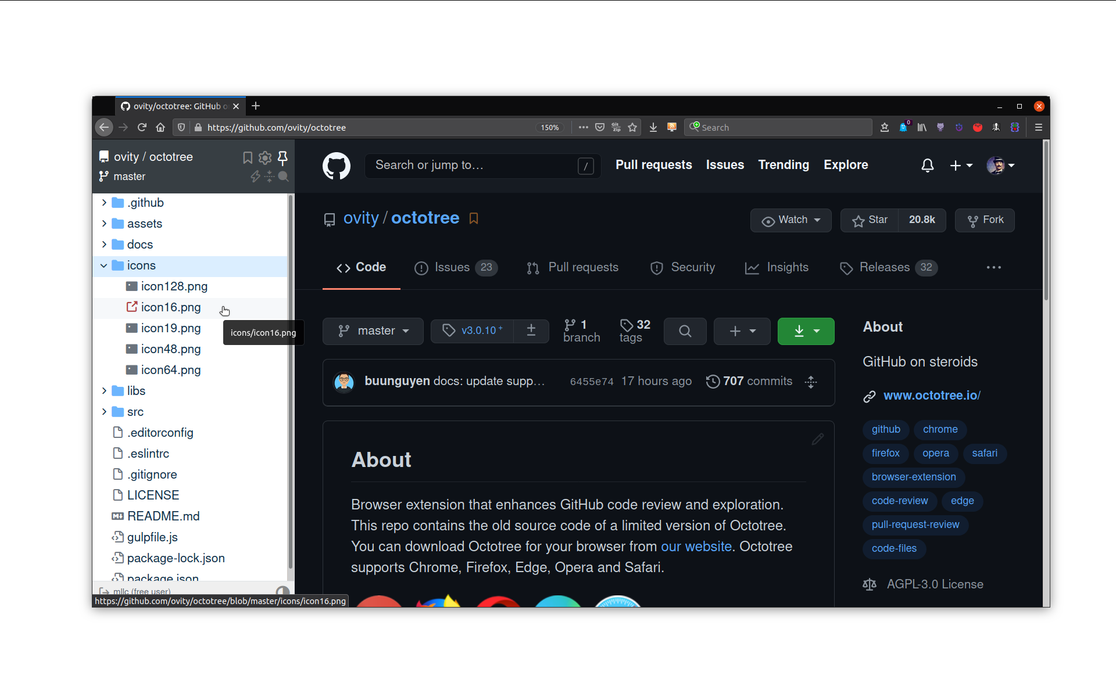
Task: Switch to the Releases tab
Action: click(888, 268)
